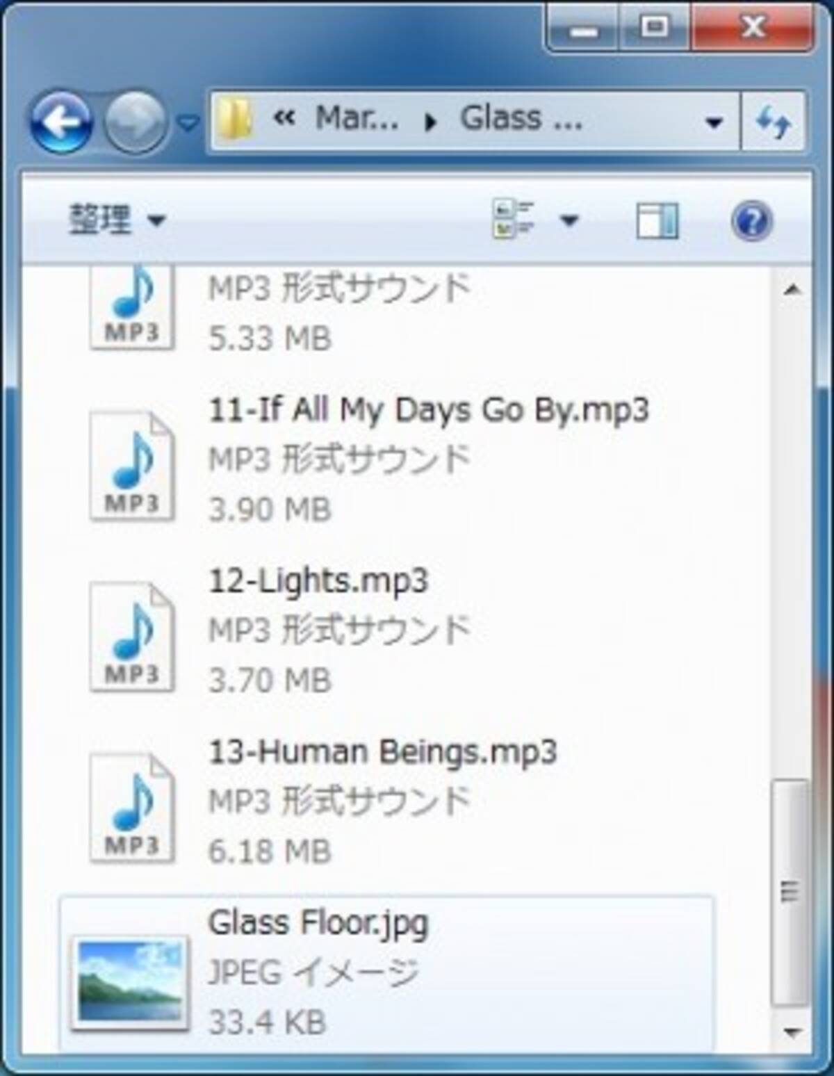Screen dimensions: 834x1076
Task: Click the Mar... breadcrumb in address bar
Action: pos(357,120)
